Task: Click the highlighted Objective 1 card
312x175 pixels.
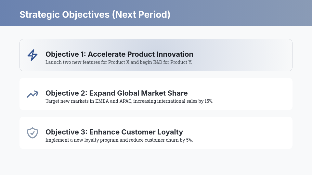Action: (x=156, y=55)
